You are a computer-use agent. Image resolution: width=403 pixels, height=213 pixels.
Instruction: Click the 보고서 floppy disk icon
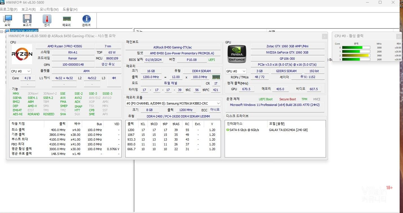point(27,20)
